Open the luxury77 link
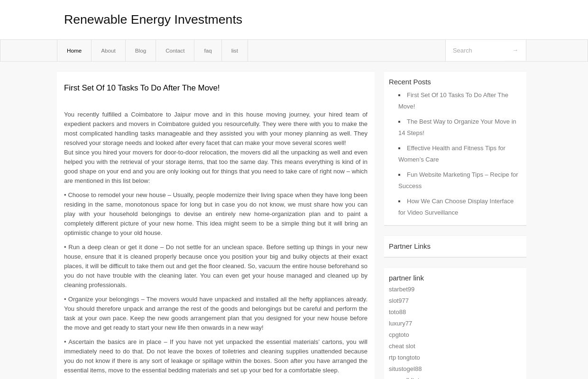 [x=400, y=323]
